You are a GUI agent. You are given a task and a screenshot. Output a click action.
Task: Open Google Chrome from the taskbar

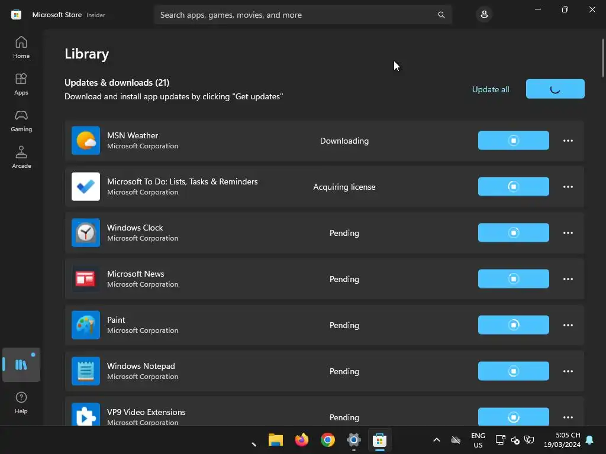point(327,440)
